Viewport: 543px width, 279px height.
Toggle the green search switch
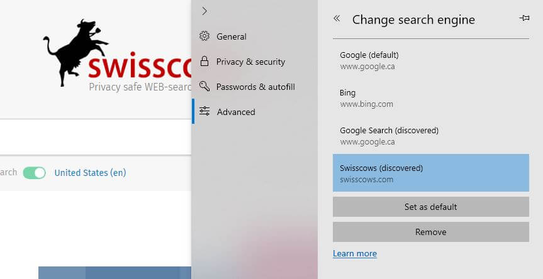34,173
